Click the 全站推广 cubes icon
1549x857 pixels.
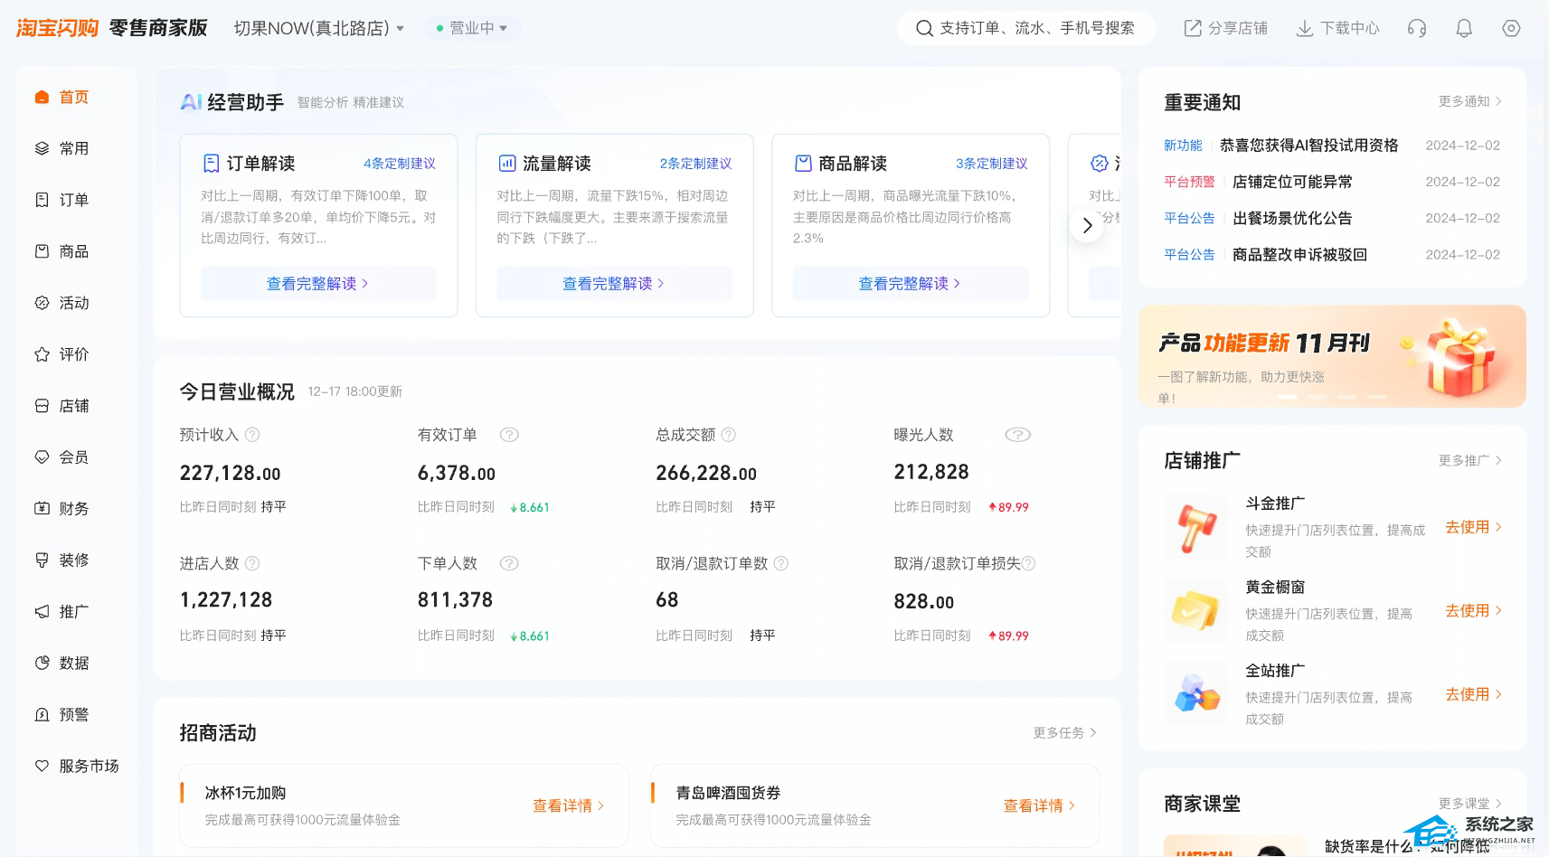(1195, 694)
